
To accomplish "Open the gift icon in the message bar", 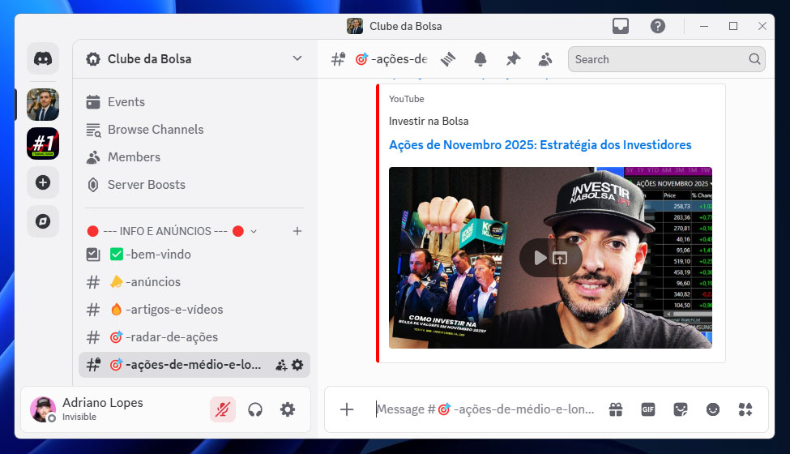I will pyautogui.click(x=616, y=409).
